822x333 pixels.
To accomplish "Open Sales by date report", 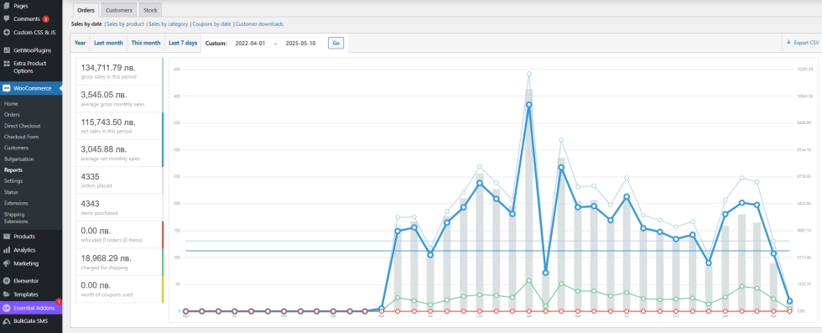I will [x=86, y=24].
